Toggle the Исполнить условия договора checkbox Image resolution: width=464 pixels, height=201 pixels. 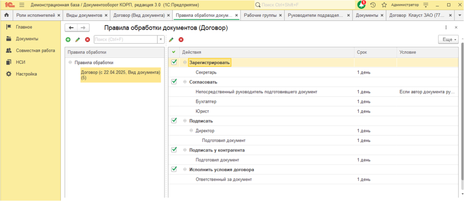coord(174,170)
